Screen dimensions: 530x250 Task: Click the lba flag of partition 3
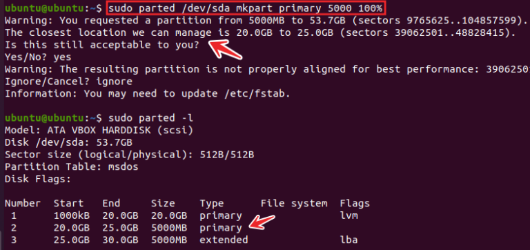[349, 240]
